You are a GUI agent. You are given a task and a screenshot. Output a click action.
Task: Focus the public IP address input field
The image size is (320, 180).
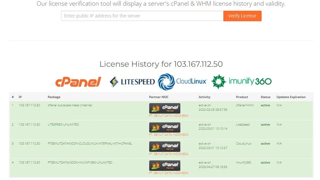point(142,16)
